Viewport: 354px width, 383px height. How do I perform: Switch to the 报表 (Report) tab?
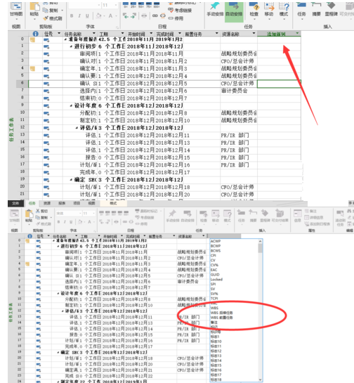click(62, 203)
